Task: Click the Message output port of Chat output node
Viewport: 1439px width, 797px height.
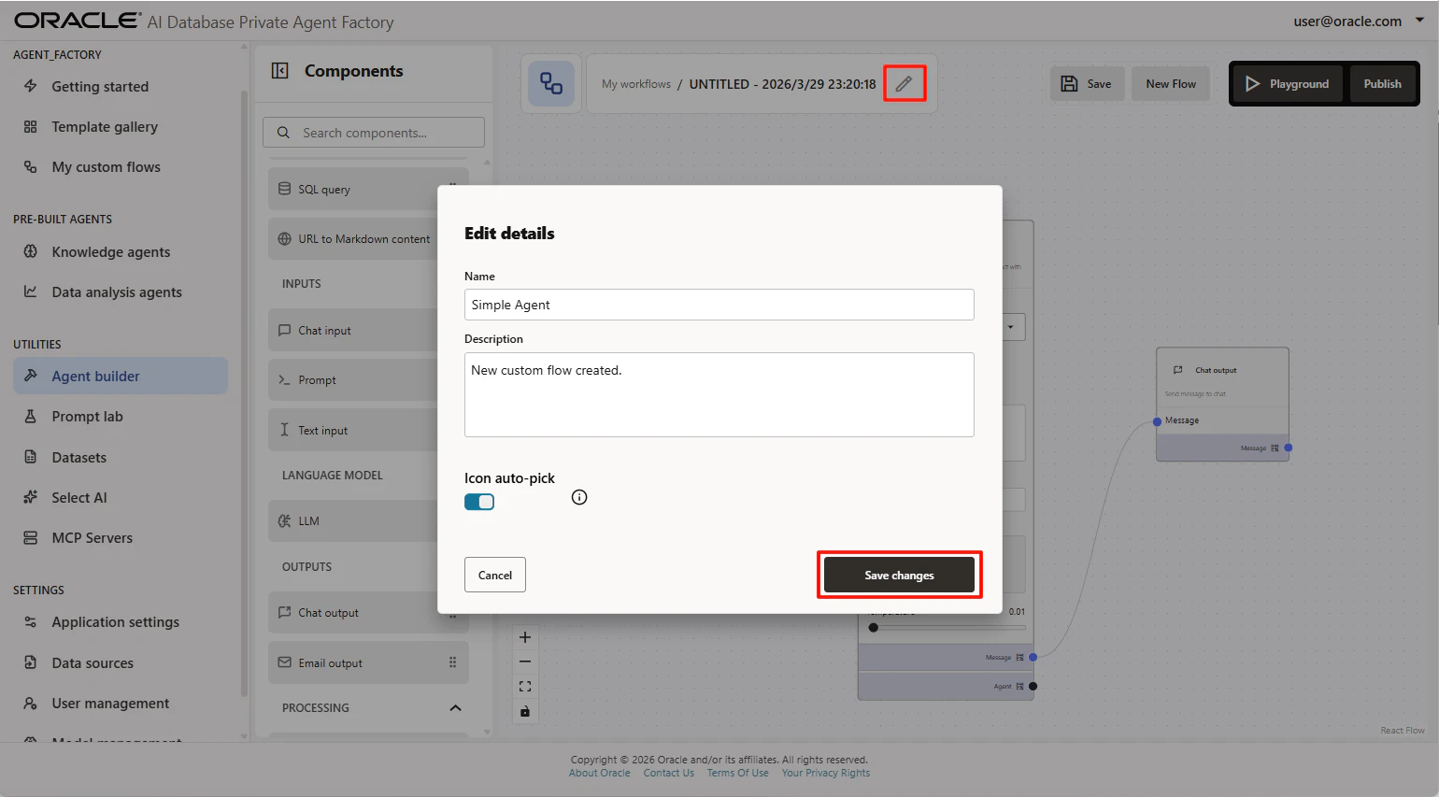Action: pos(1288,448)
